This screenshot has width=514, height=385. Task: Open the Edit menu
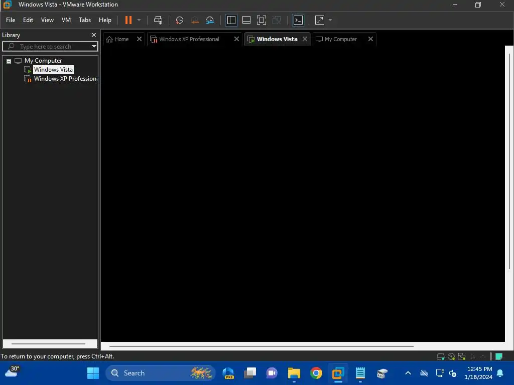tap(28, 20)
